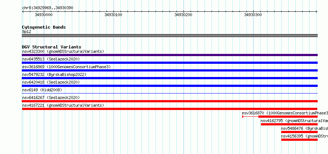Click the 8p12 band label

click(27, 32)
